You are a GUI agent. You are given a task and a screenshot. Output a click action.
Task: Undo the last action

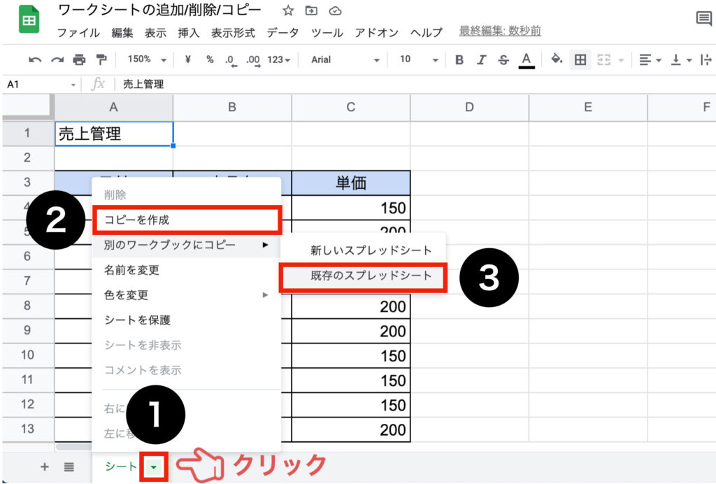(x=35, y=60)
